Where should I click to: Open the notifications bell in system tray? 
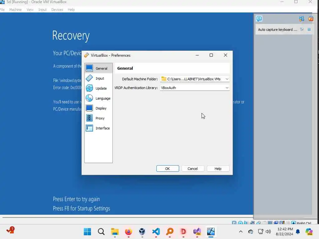tap(298, 232)
